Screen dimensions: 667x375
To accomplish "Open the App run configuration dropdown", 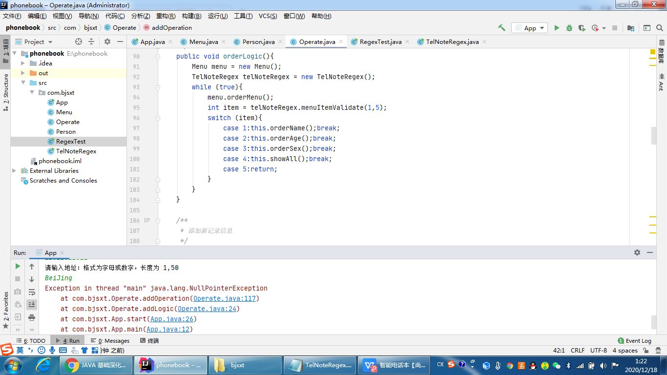I will pyautogui.click(x=529, y=28).
